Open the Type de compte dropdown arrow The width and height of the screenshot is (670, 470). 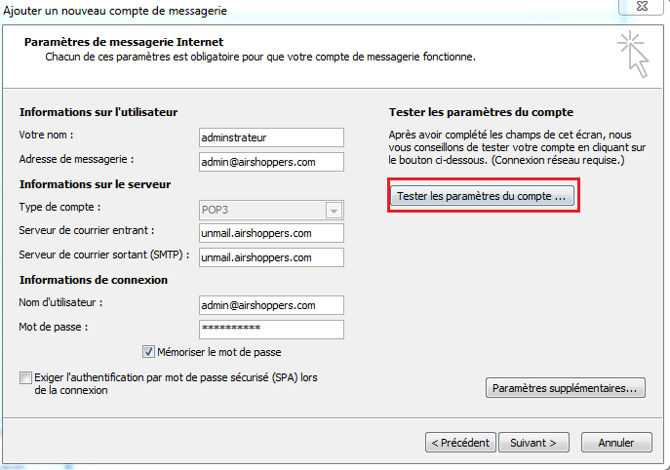335,211
